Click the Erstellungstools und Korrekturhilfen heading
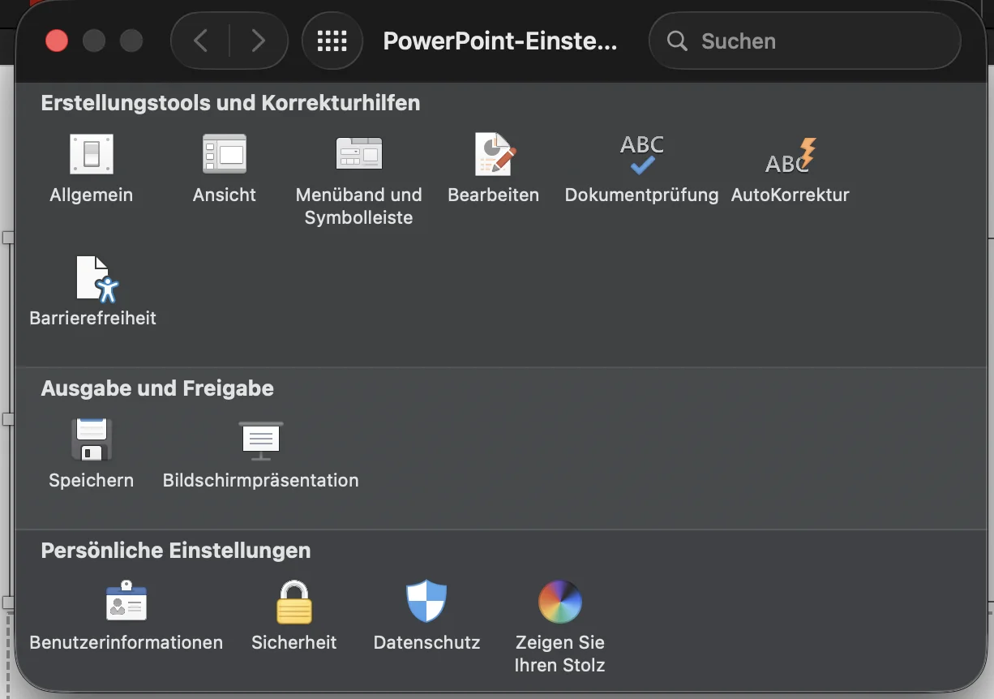 (230, 103)
